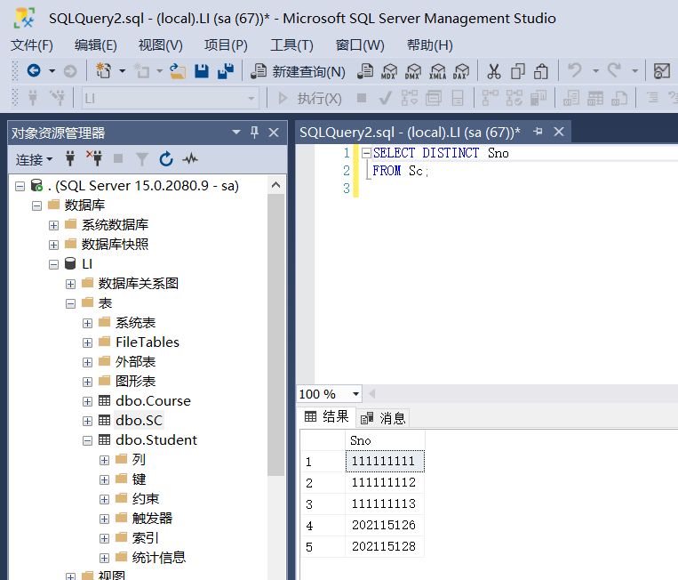The width and height of the screenshot is (678, 580).
Task: Click the 执行(X) execute button
Action: (x=308, y=99)
